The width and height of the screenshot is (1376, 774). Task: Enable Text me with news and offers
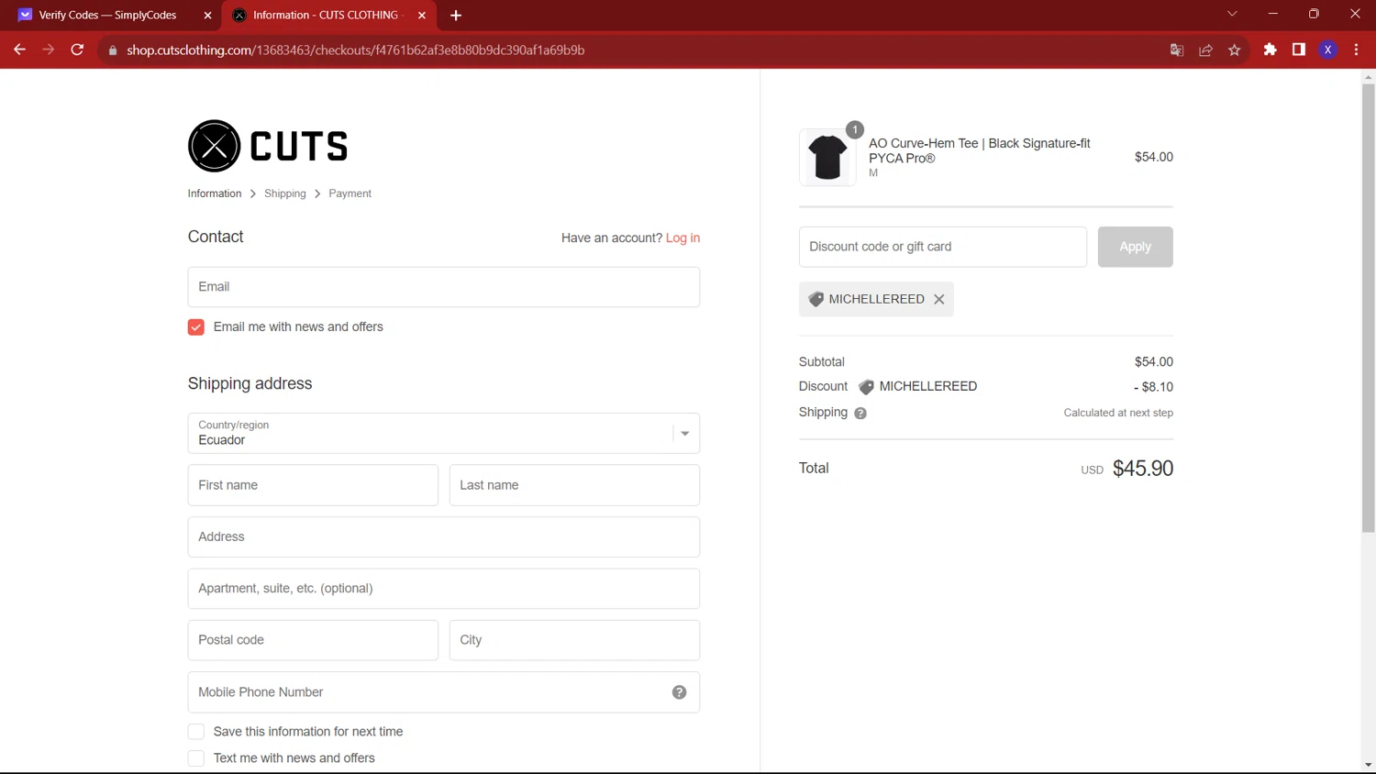coord(196,758)
